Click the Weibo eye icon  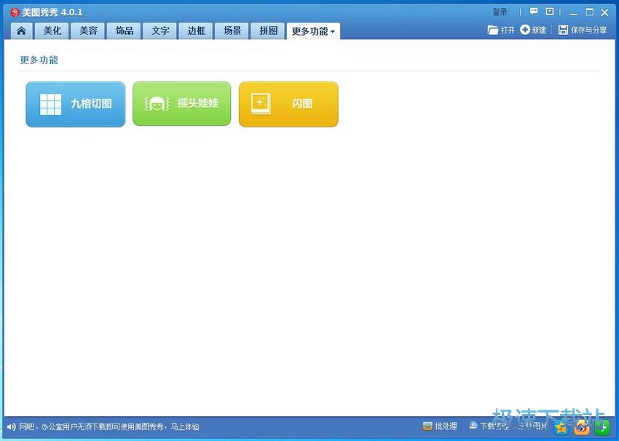pos(582,426)
